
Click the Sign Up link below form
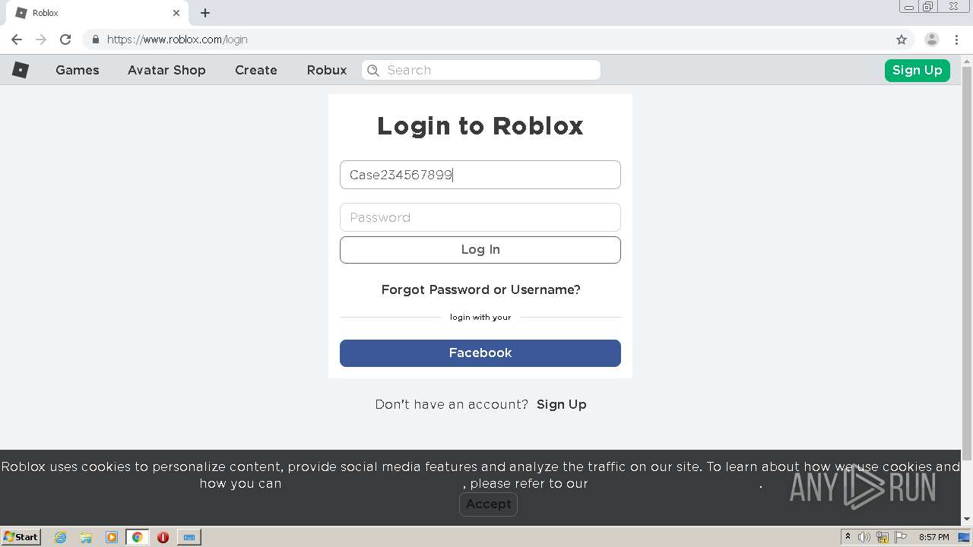pos(562,404)
